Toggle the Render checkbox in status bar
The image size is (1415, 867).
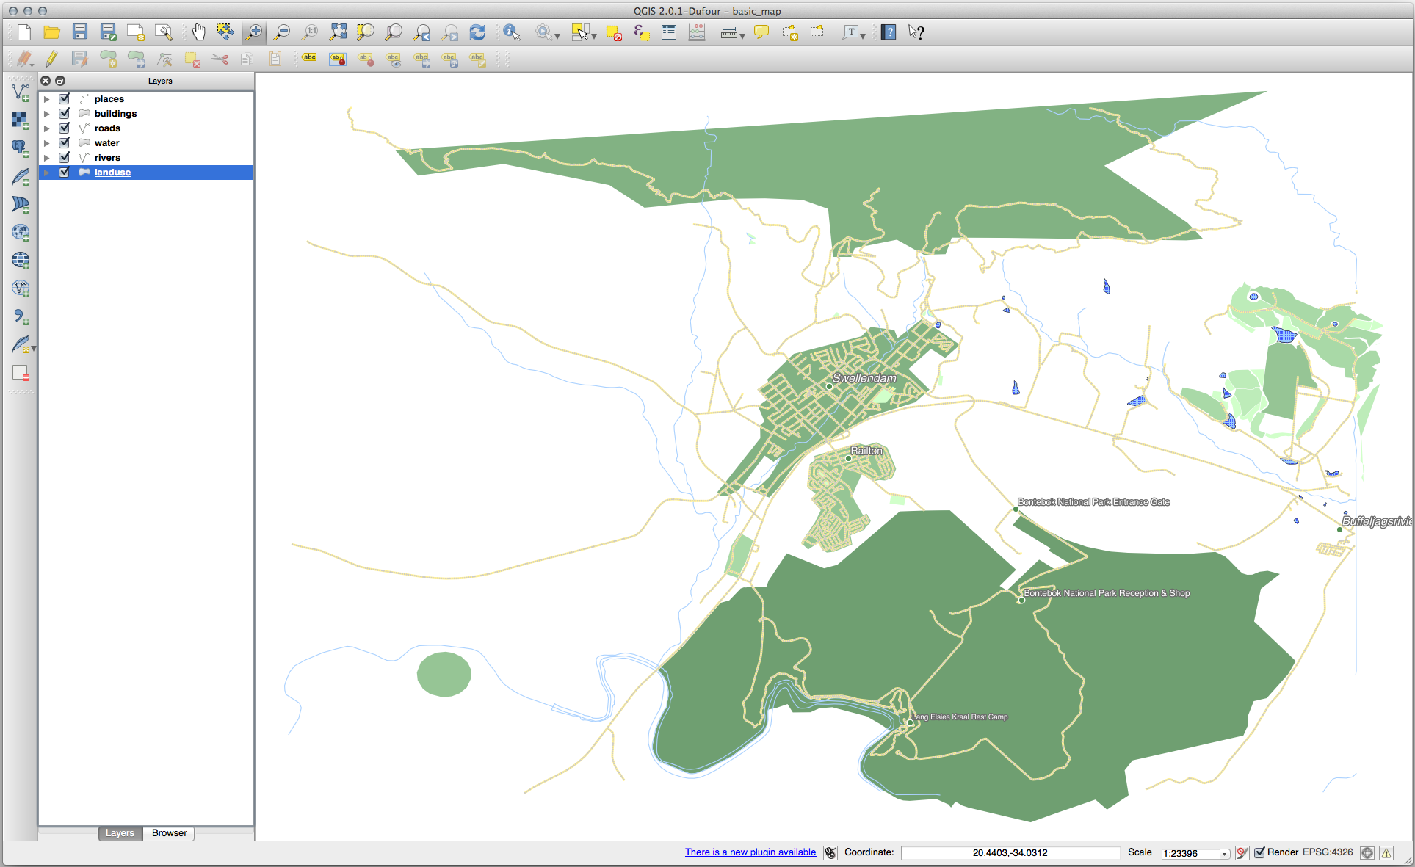pos(1259,852)
